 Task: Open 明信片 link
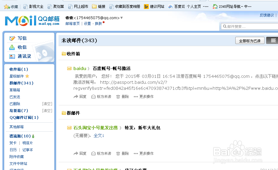coord(27,143)
